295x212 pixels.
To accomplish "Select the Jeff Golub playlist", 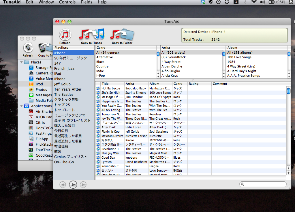I will pyautogui.click(x=74, y=84).
